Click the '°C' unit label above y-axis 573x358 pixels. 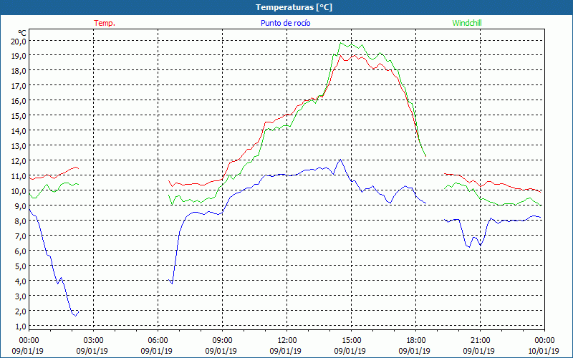pyautogui.click(x=22, y=33)
